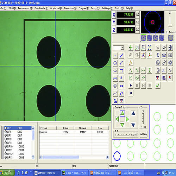This screenshot has height=176, width=176.
Task: Click the green left arrow in Control Area
Action: click(x=117, y=119)
